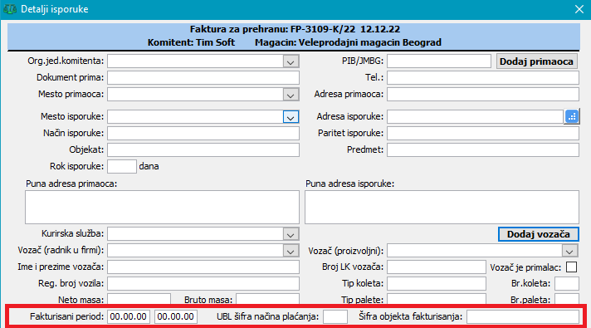Click the Detalji isporuke window icon
Screen dimensions: 591x328
(10, 9)
